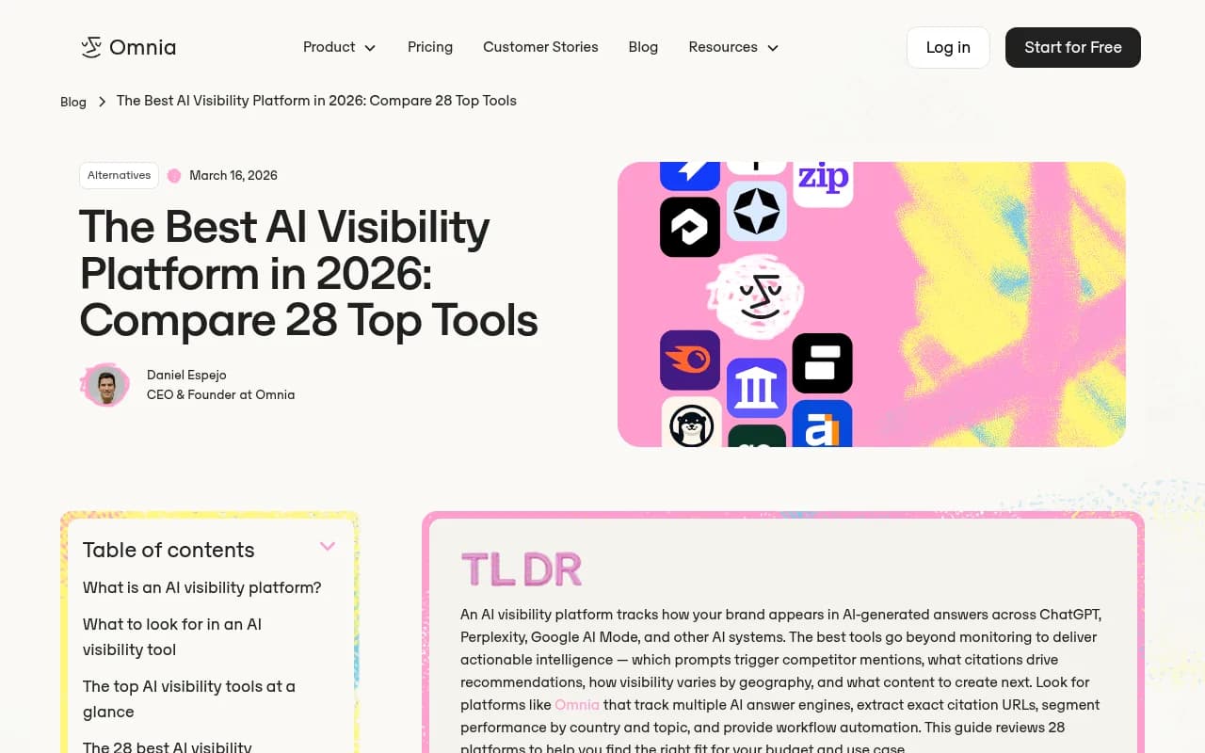Click the Omnia logo in the header
Image resolution: width=1205 pixels, height=753 pixels.
click(x=128, y=47)
